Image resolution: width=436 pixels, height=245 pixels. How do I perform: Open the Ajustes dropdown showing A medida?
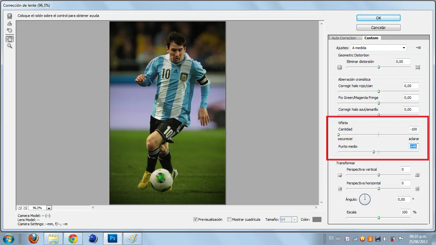[x=379, y=48]
